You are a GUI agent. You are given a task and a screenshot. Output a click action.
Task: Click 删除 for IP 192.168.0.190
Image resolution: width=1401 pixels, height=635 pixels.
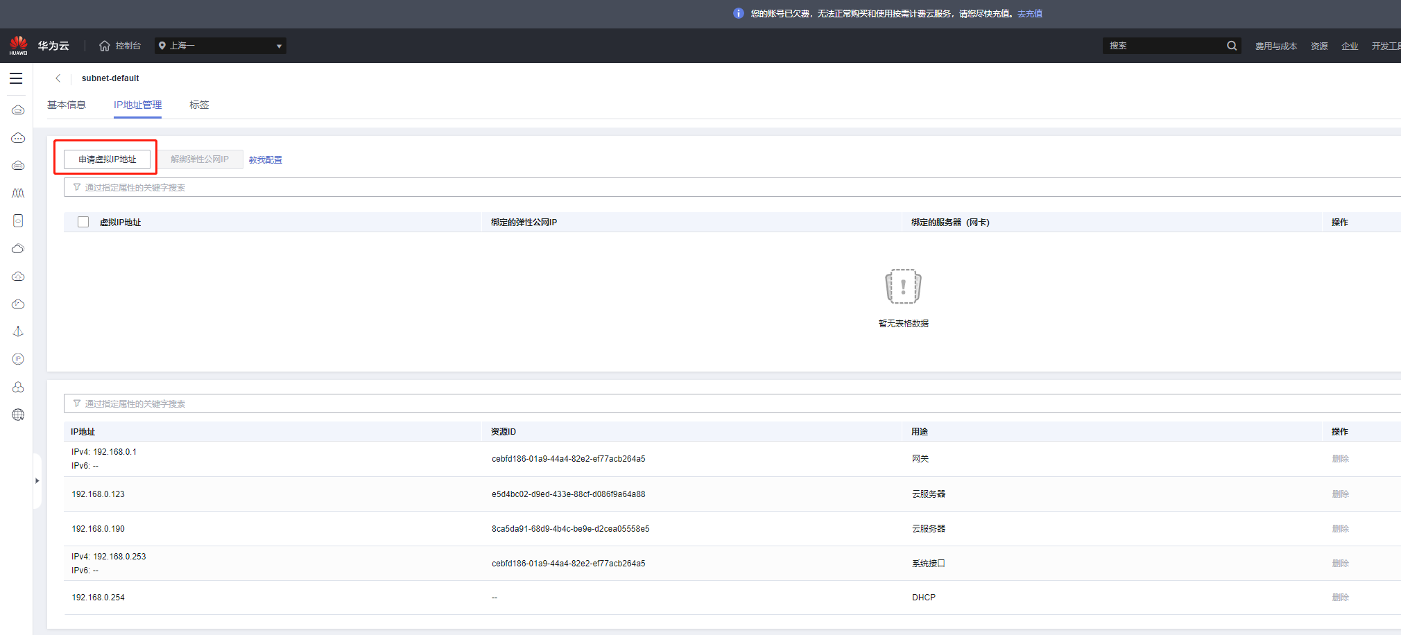[x=1340, y=529]
